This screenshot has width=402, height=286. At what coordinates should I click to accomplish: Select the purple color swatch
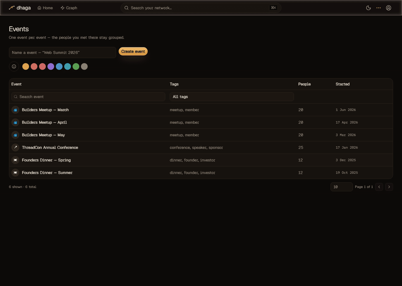[51, 66]
